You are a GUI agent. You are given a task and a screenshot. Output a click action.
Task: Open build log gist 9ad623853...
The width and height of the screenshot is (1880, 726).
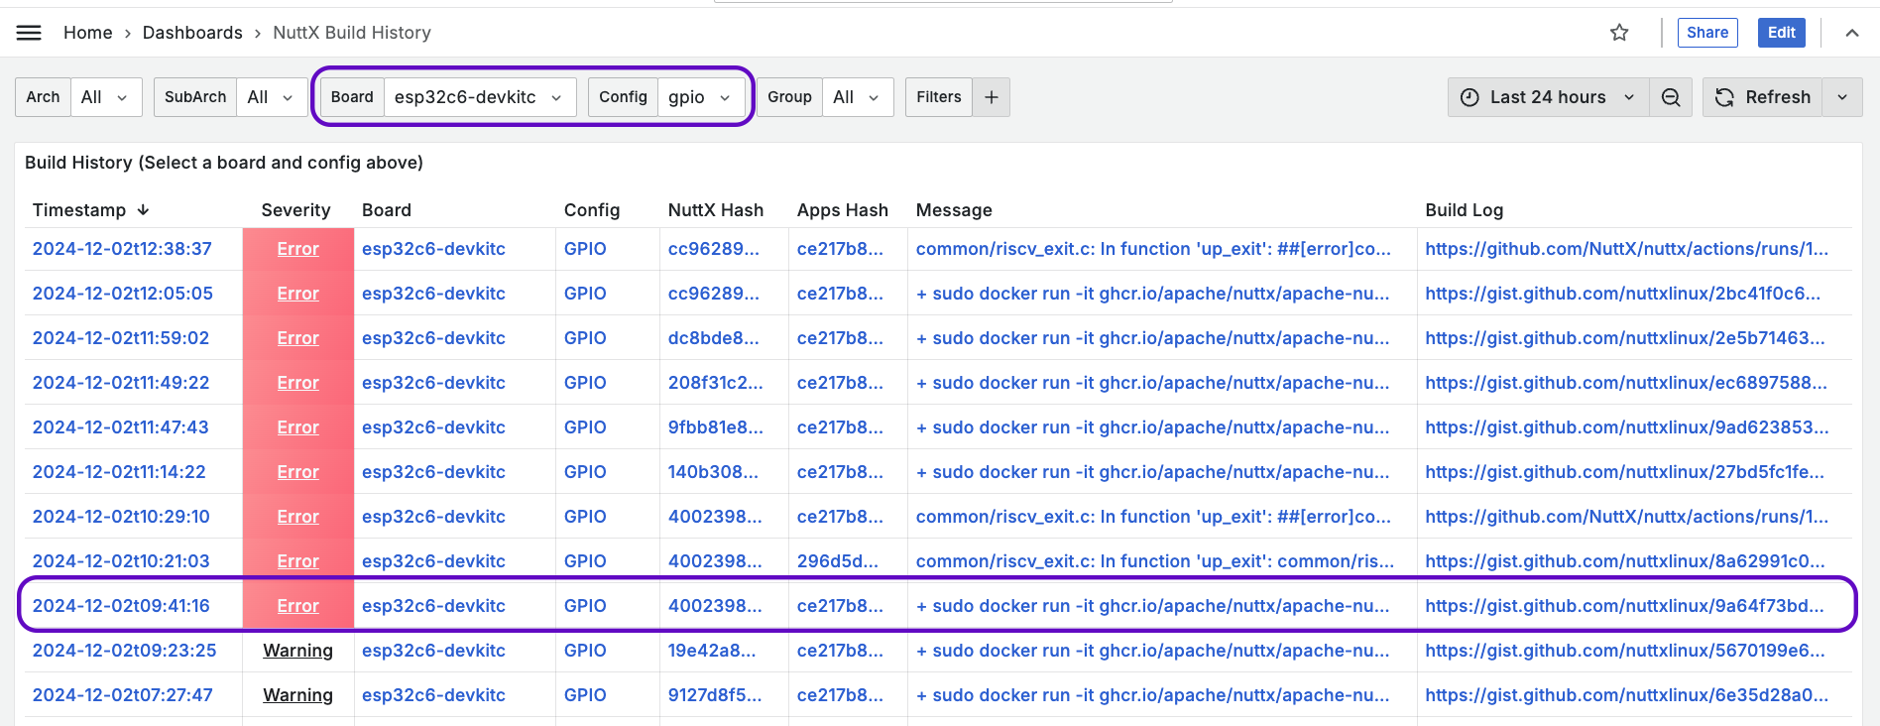1626,427
